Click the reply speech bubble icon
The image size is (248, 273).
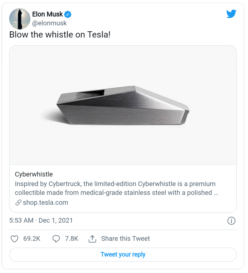56,239
